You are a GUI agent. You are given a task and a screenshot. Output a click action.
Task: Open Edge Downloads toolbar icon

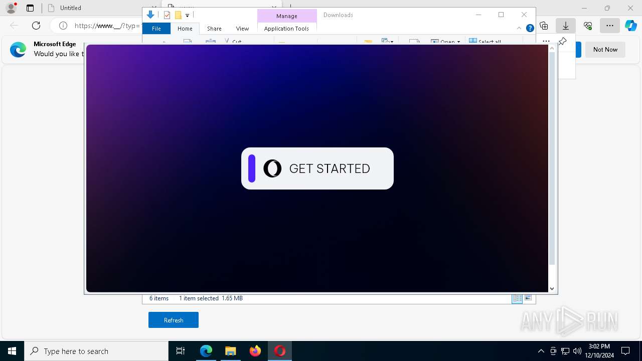(566, 26)
